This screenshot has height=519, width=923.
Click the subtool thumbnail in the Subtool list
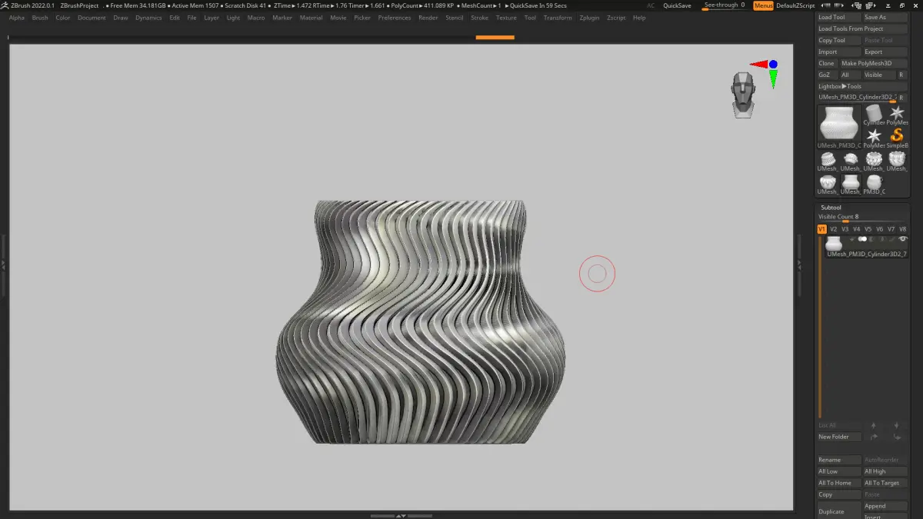834,244
